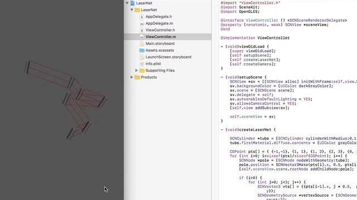
Task: Click the AppDelegate.m source file icon
Action: [x=142, y=23]
